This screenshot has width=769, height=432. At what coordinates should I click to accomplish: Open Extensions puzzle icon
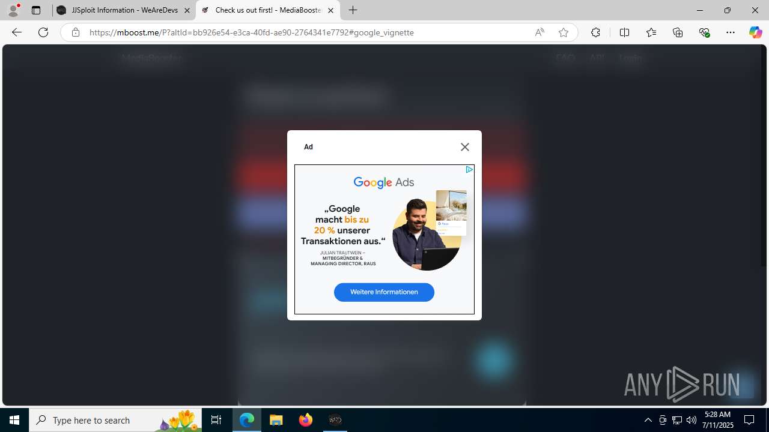tap(595, 32)
